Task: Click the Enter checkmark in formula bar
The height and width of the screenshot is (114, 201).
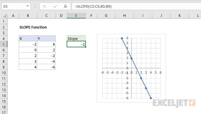Action: click(x=55, y=6)
